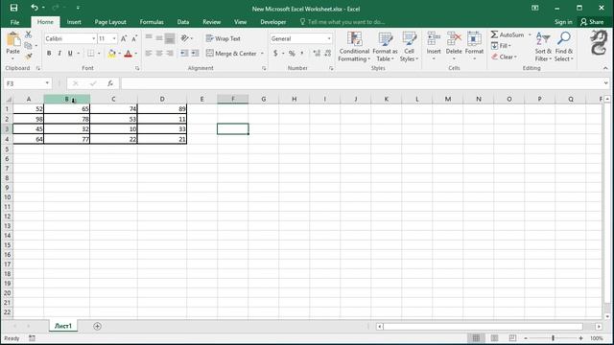Click the macro recording icon in status bar
Screen dimensions: 614x345
(x=32, y=338)
